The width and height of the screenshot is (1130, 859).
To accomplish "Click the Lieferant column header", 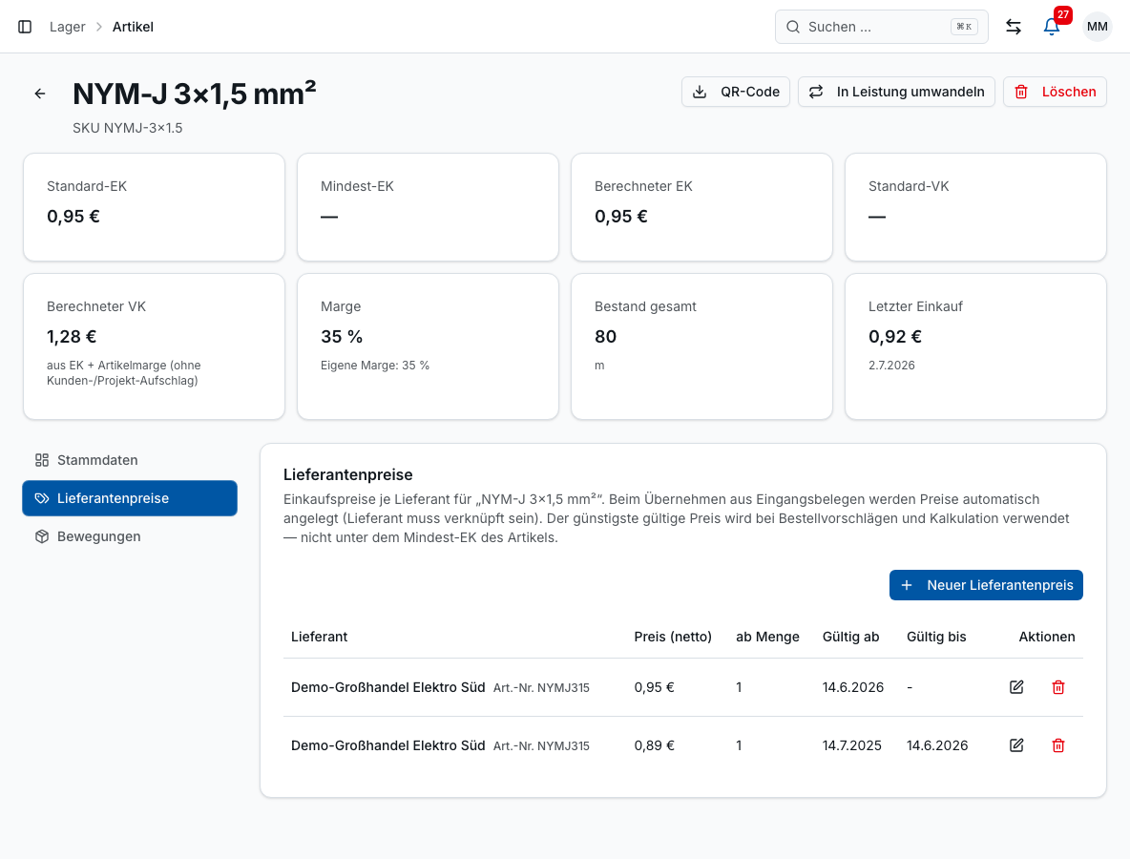I will tap(320, 637).
